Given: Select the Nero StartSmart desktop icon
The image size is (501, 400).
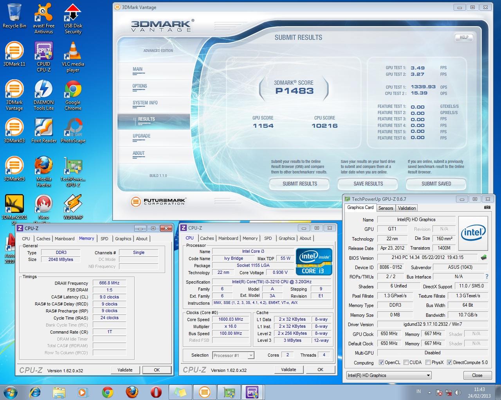Looking at the screenshot, I should 44,210.
